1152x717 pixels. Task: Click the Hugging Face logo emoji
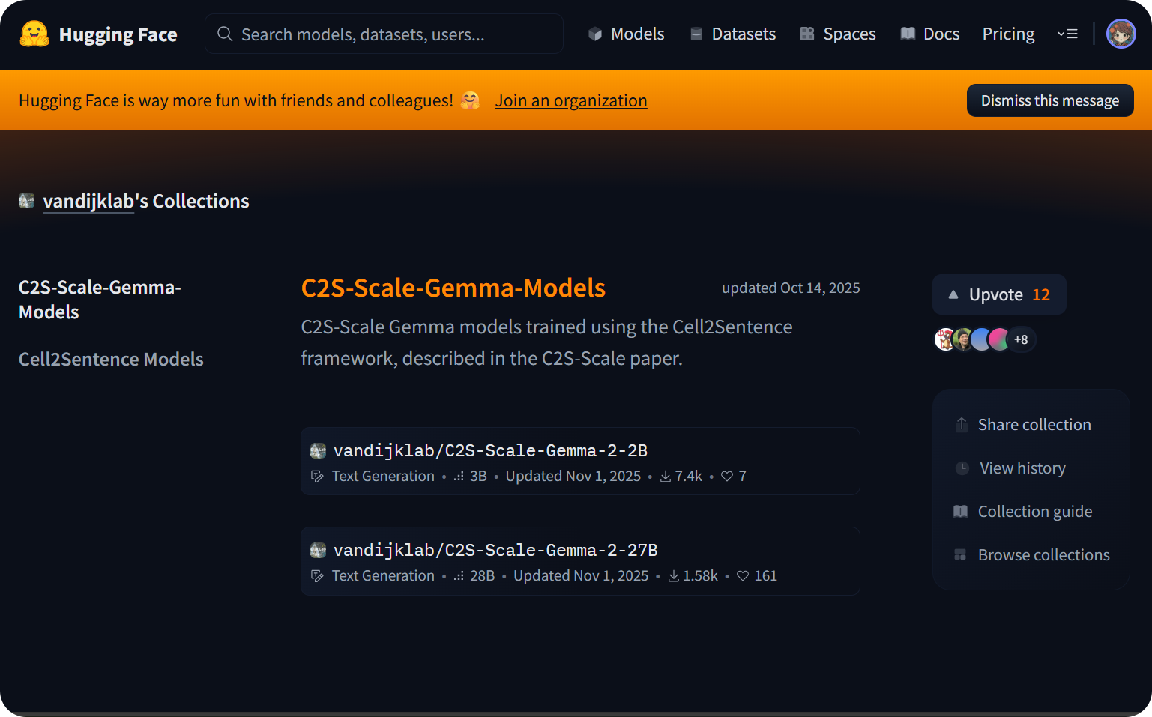pyautogui.click(x=34, y=34)
